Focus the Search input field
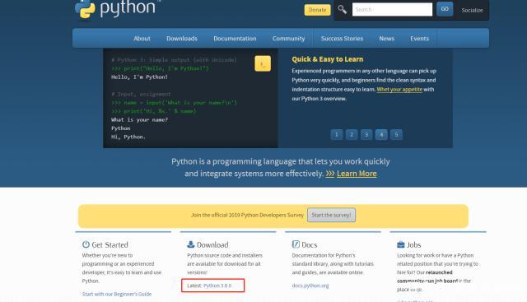The height and width of the screenshot is (302, 527). (392, 9)
